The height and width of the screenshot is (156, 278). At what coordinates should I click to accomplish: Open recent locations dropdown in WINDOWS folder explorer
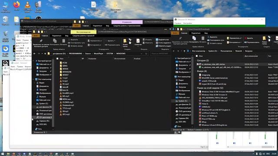tap(42, 54)
